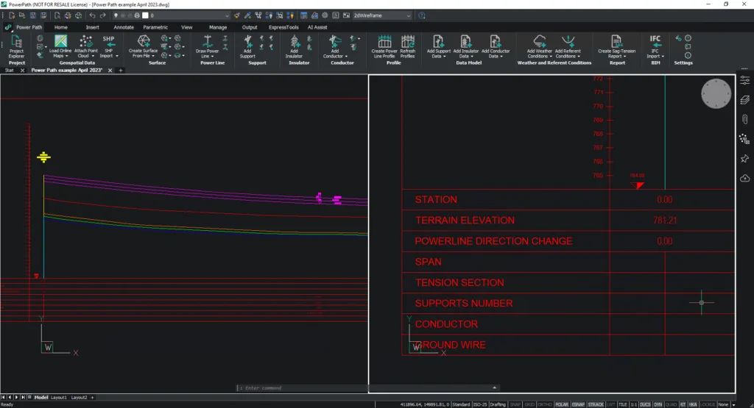Image resolution: width=754 pixels, height=408 pixels.
Task: Toggle DUCS in the status bar
Action: pyautogui.click(x=645, y=404)
